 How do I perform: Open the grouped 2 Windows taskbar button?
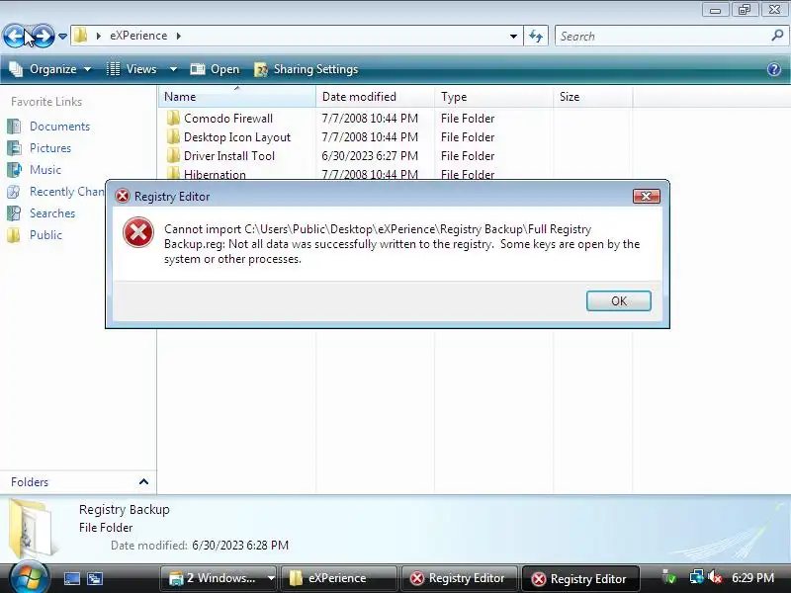(220, 578)
